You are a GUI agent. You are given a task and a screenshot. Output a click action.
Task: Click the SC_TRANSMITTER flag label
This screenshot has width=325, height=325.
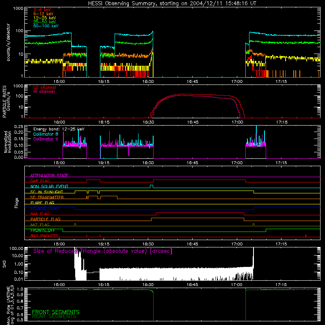[47, 197]
